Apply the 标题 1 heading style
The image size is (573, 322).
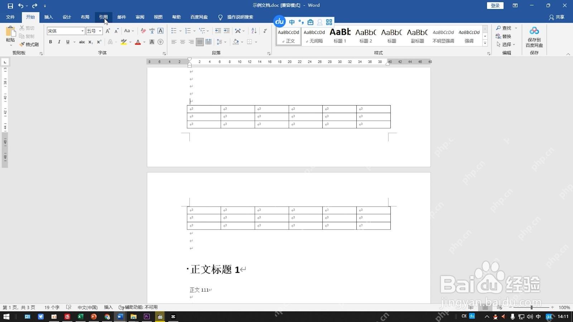[340, 36]
